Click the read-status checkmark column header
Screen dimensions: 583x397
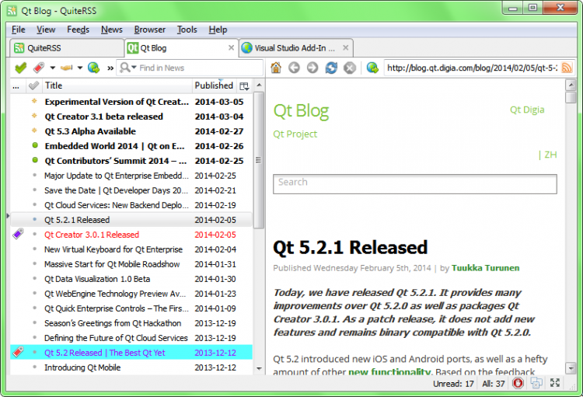tap(34, 86)
